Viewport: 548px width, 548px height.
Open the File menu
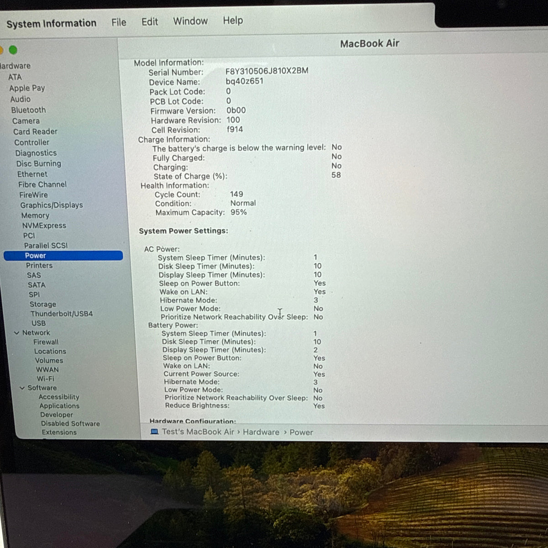119,22
